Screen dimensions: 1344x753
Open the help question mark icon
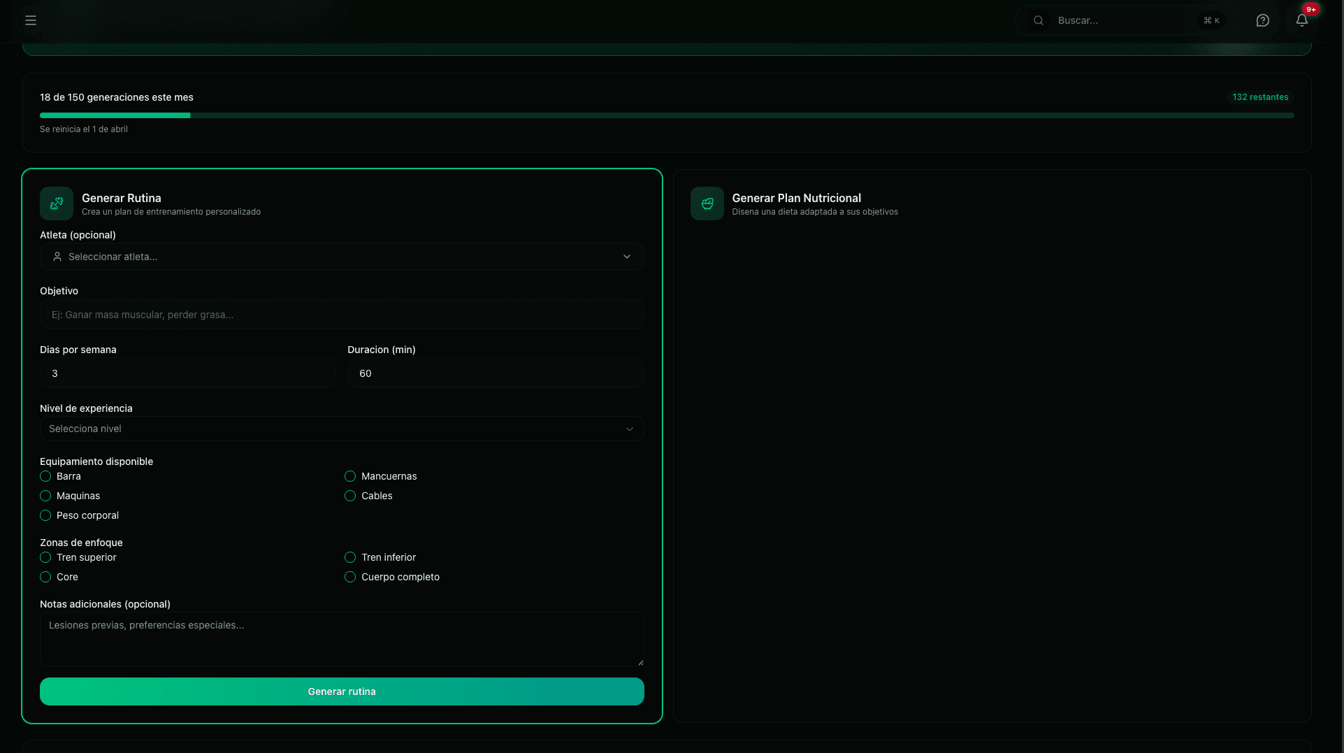click(1262, 20)
